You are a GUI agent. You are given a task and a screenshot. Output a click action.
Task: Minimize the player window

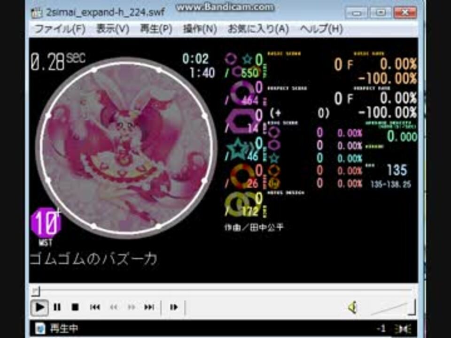(x=356, y=13)
